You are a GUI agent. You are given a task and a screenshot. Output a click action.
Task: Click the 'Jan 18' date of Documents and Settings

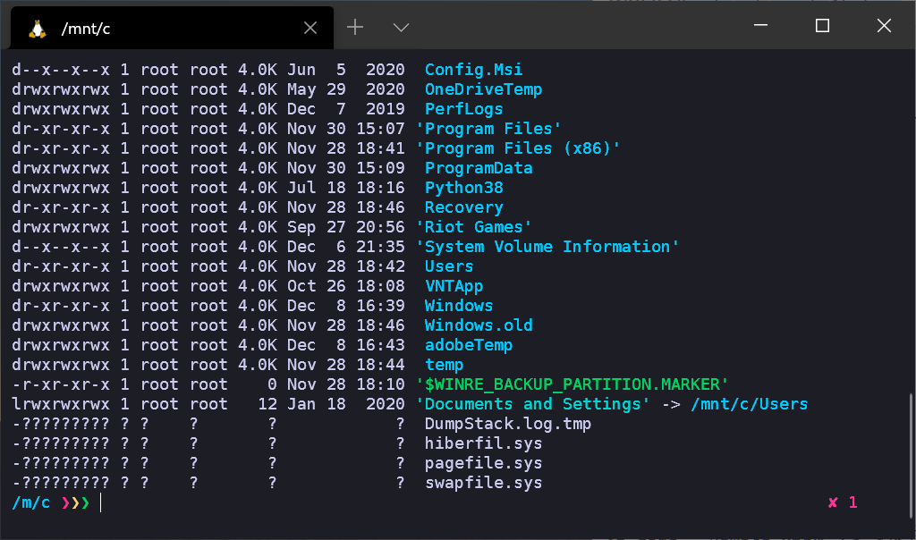click(x=316, y=404)
